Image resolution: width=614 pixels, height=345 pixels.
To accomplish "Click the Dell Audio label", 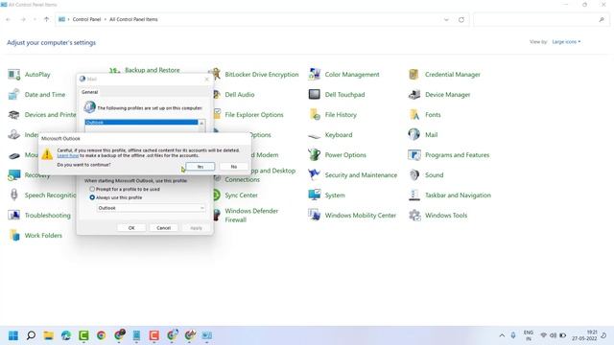I will [x=240, y=95].
